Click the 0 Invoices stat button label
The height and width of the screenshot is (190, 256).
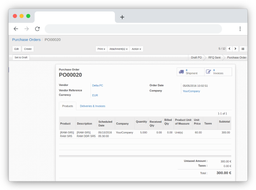tap(218, 72)
